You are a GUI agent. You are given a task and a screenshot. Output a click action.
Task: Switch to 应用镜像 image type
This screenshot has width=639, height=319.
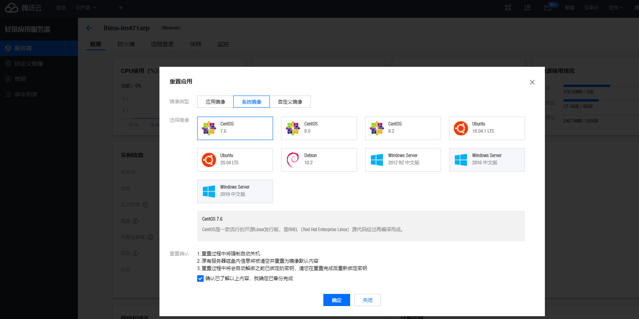(215, 102)
